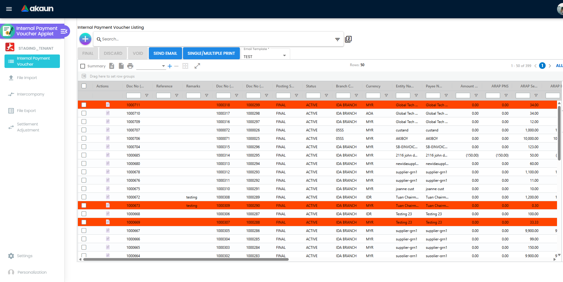563x282 pixels.
Task: Toggle the Summary checkbox
Action: 83,66
